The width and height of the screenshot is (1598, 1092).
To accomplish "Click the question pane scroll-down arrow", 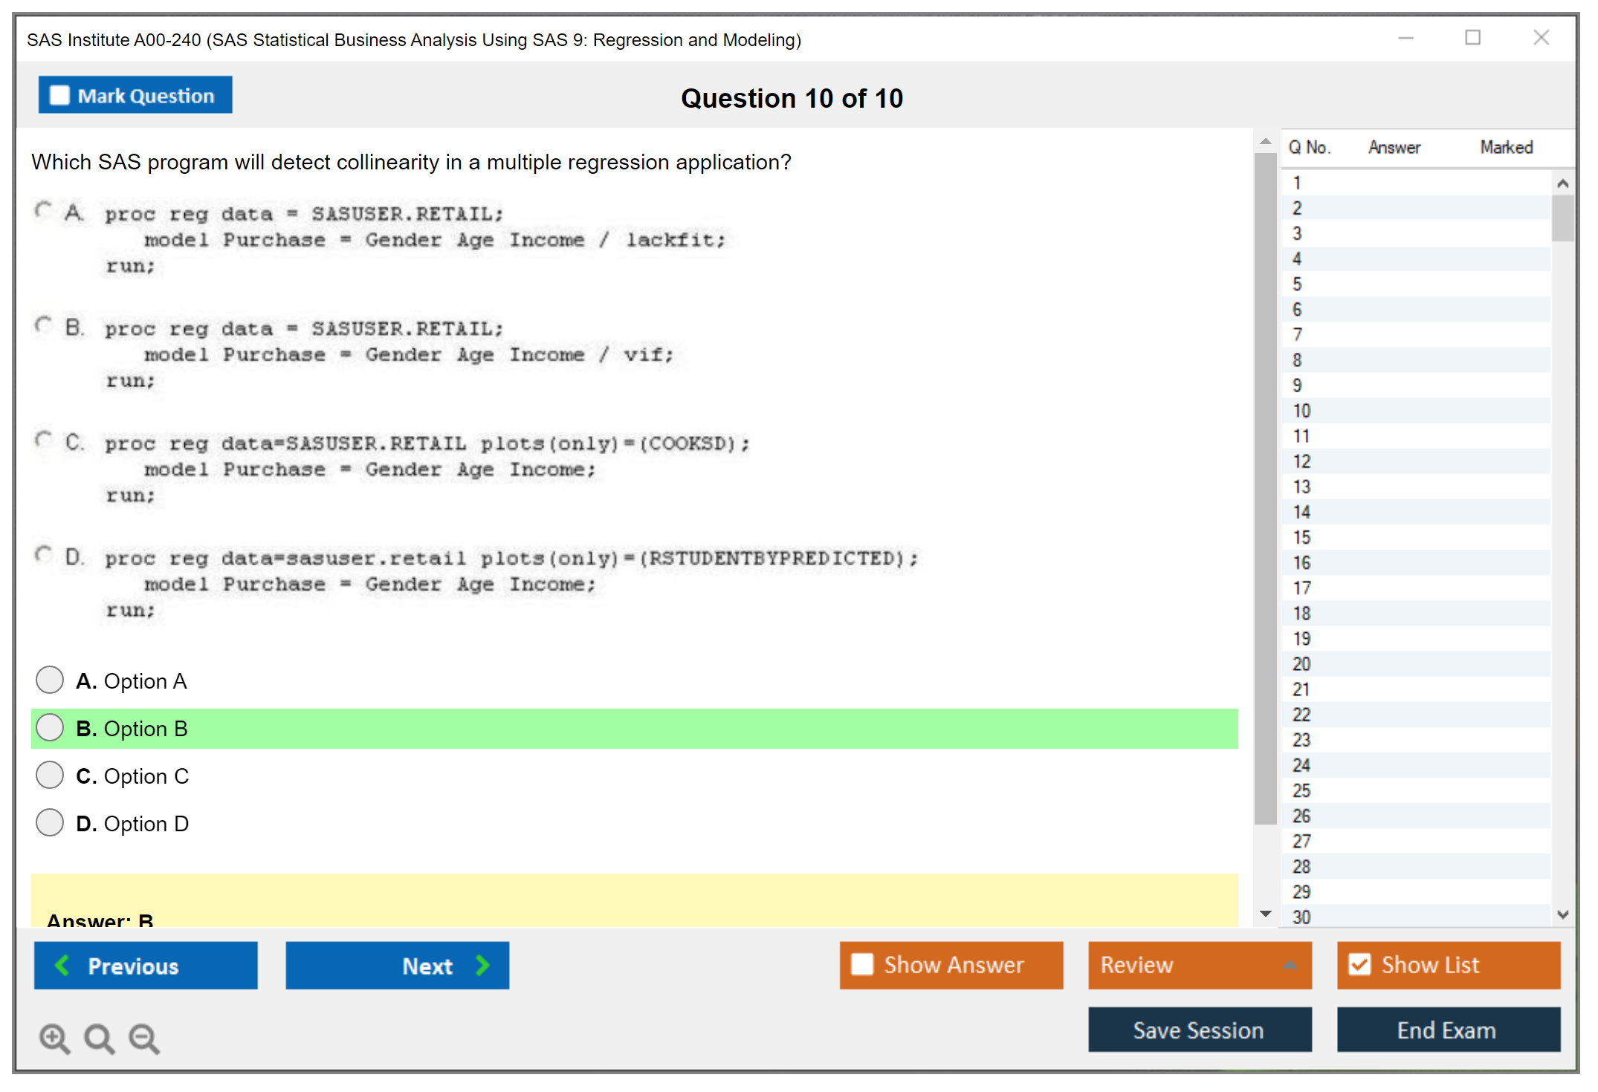I will [x=1266, y=914].
